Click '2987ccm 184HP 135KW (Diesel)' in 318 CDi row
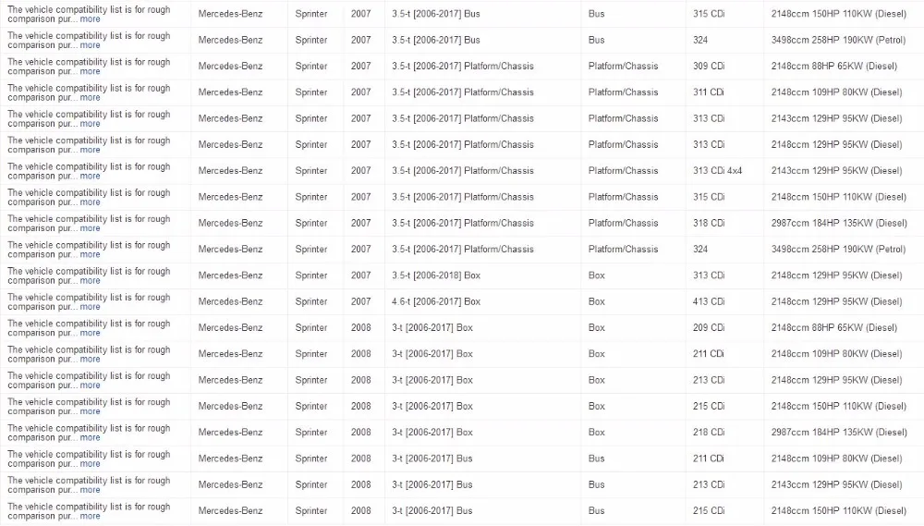This screenshot has width=924, height=526. pyautogui.click(x=839, y=223)
